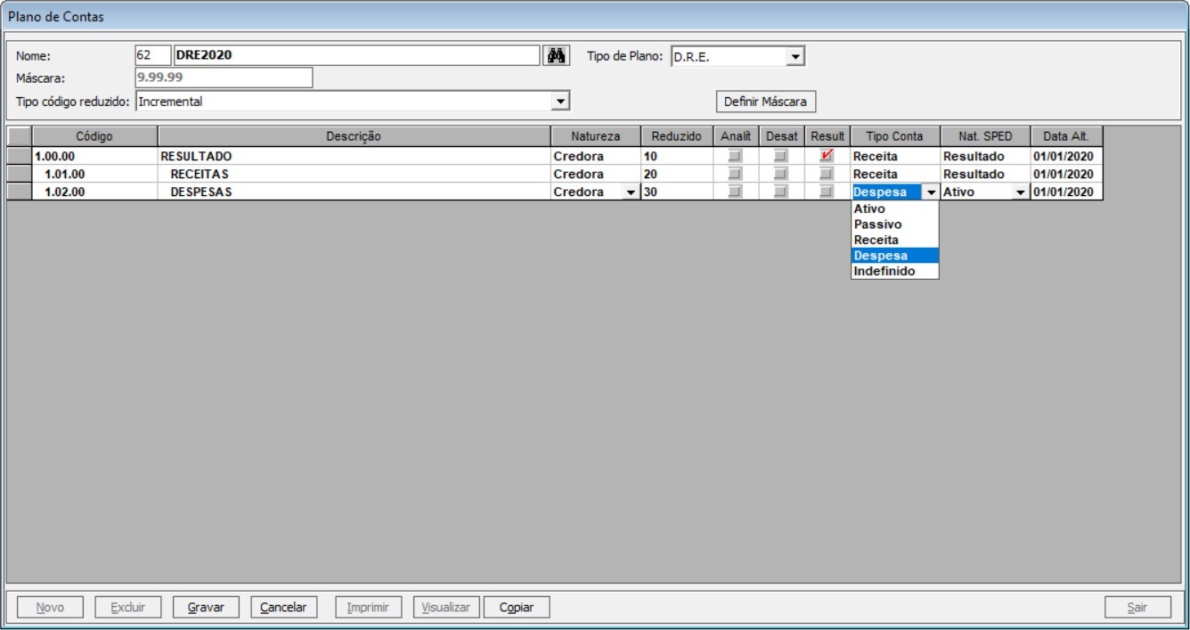Select the row header of the DESPESAS row
This screenshot has width=1190, height=630.
(19, 192)
